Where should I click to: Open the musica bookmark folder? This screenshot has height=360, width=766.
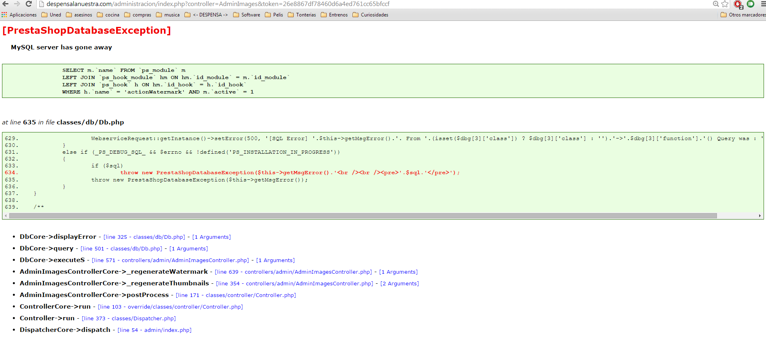[x=168, y=15]
